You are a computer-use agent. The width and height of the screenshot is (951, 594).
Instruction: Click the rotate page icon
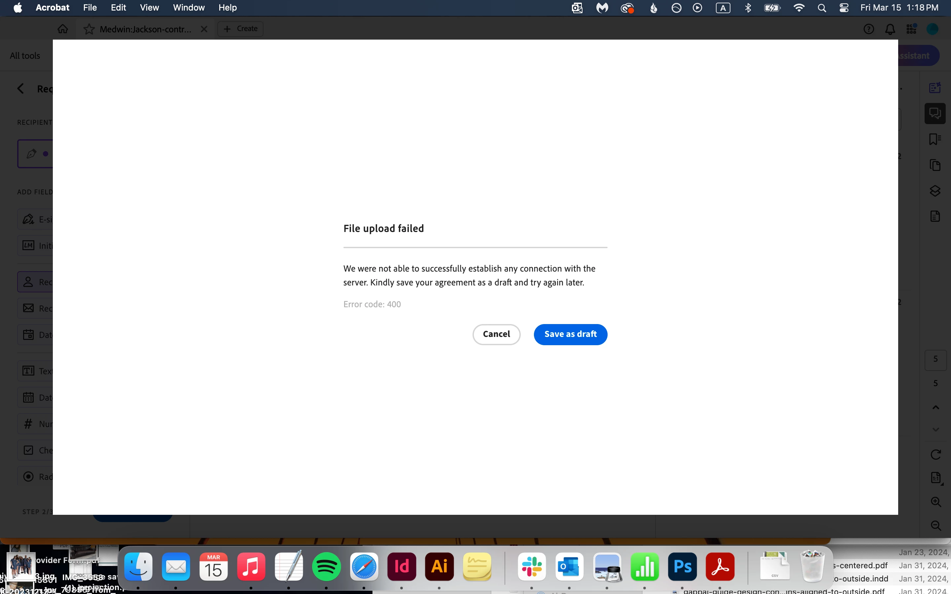click(x=936, y=454)
